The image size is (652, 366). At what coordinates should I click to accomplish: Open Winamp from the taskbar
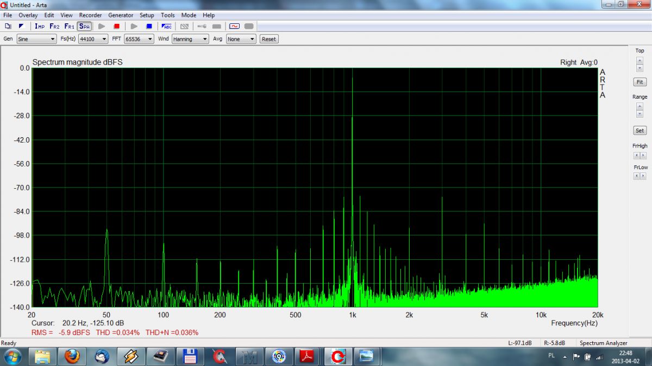pyautogui.click(x=131, y=357)
